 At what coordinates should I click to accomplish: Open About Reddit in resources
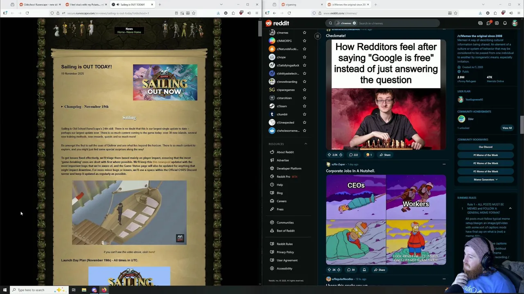[285, 152]
